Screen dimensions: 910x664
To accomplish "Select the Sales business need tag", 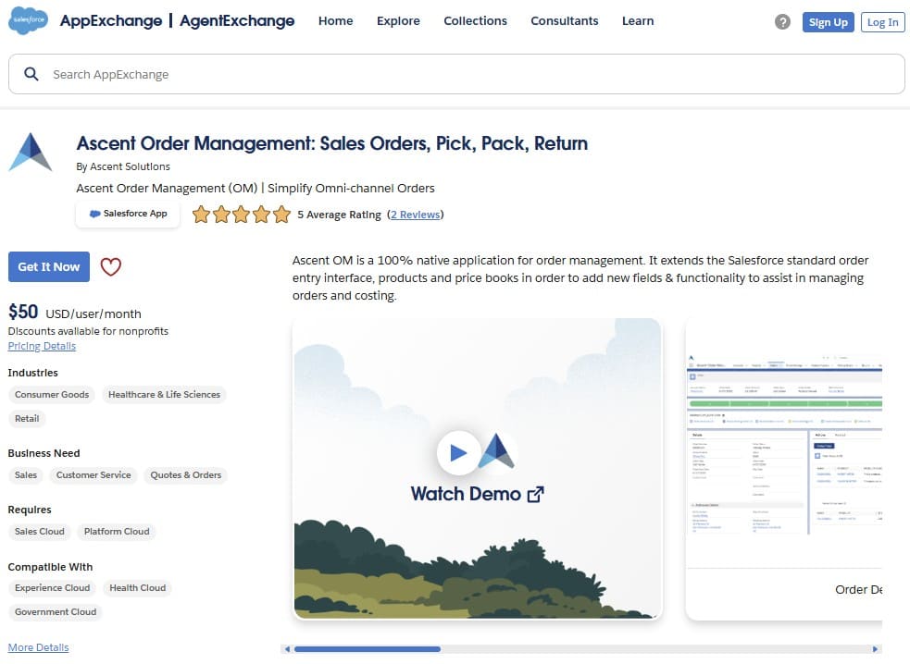I will click(26, 475).
